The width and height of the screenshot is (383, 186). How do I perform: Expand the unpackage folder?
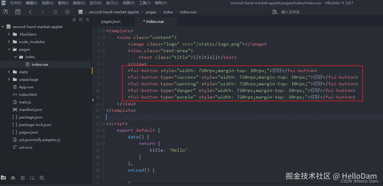coord(9,80)
